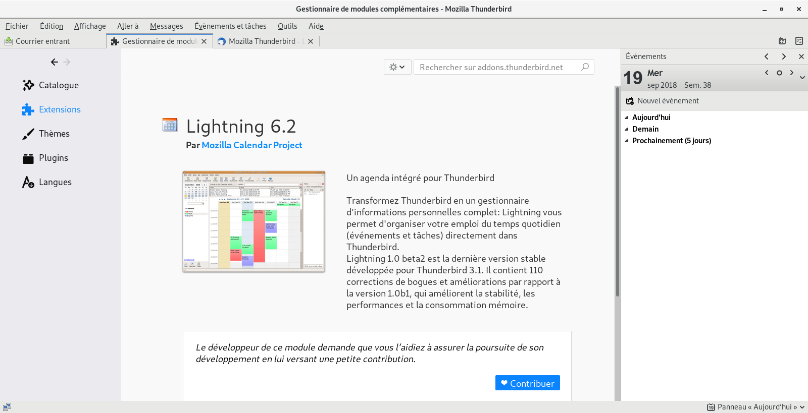Viewport: 808px width, 413px height.
Task: Click the status bar connection icon
Action: click(x=7, y=406)
